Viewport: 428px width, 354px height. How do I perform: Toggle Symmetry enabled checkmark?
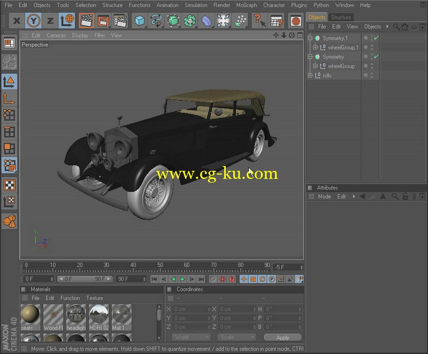coord(377,56)
